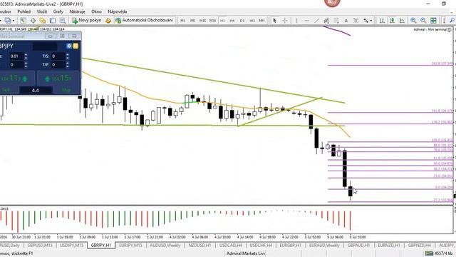
Task: Switch chart to candlesticks type
Action: pos(392,21)
